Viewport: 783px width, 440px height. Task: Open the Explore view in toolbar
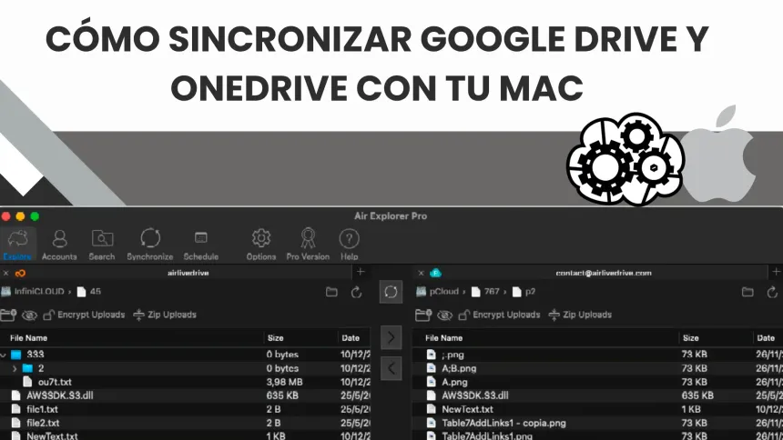[x=18, y=245]
